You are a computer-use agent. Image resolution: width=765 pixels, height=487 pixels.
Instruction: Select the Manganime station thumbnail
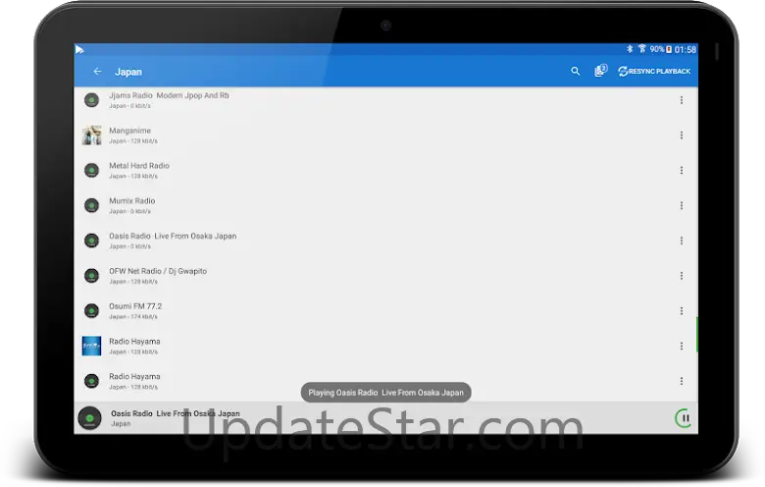pos(92,135)
